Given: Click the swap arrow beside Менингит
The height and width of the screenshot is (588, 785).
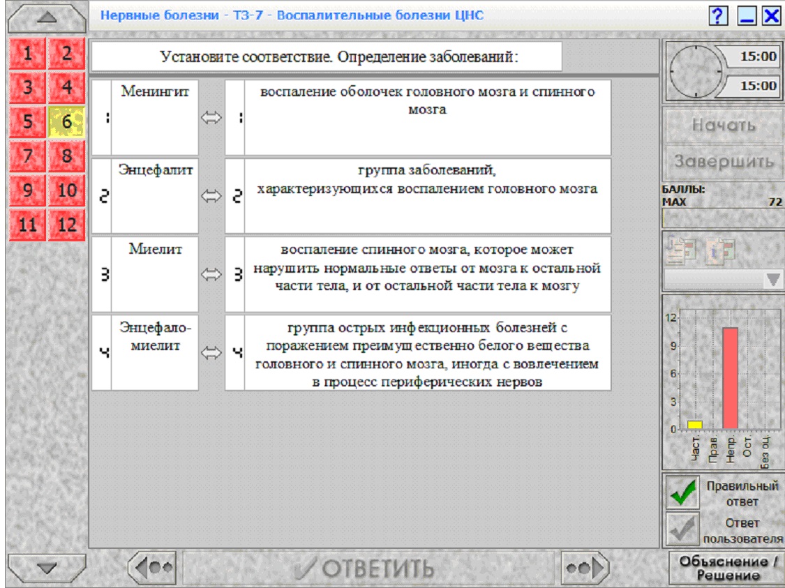Looking at the screenshot, I should [x=211, y=118].
